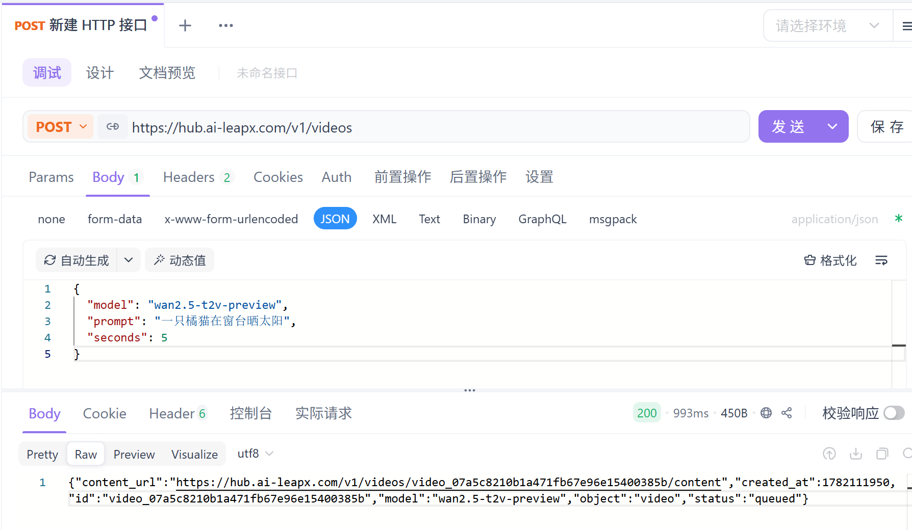Open the 设置 tab
Screen dimensions: 912x530
point(540,177)
